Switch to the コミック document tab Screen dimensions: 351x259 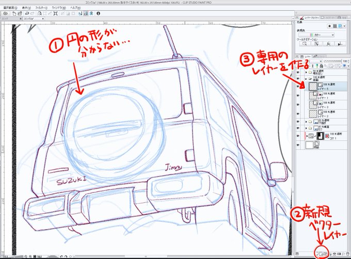pyautogui.click(x=10, y=19)
